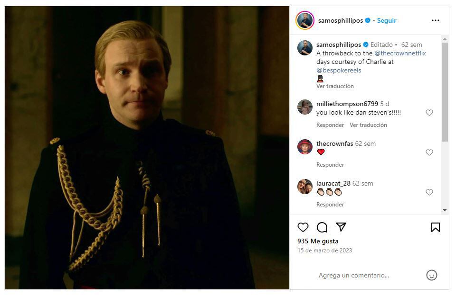This screenshot has width=456, height=295.
Task: Open the emoji picker smiley icon
Action: pos(432,275)
